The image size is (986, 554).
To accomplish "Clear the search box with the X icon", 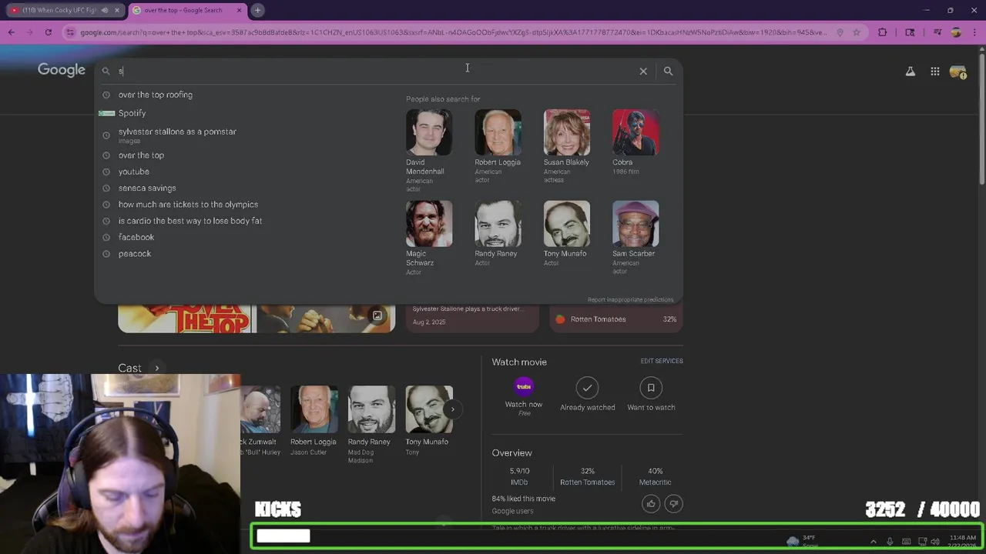I will click(x=643, y=71).
